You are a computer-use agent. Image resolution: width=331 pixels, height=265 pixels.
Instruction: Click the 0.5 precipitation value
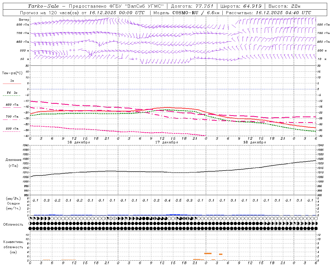click(x=178, y=200)
